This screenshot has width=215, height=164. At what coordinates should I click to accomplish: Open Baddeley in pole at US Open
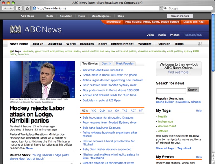(102, 100)
